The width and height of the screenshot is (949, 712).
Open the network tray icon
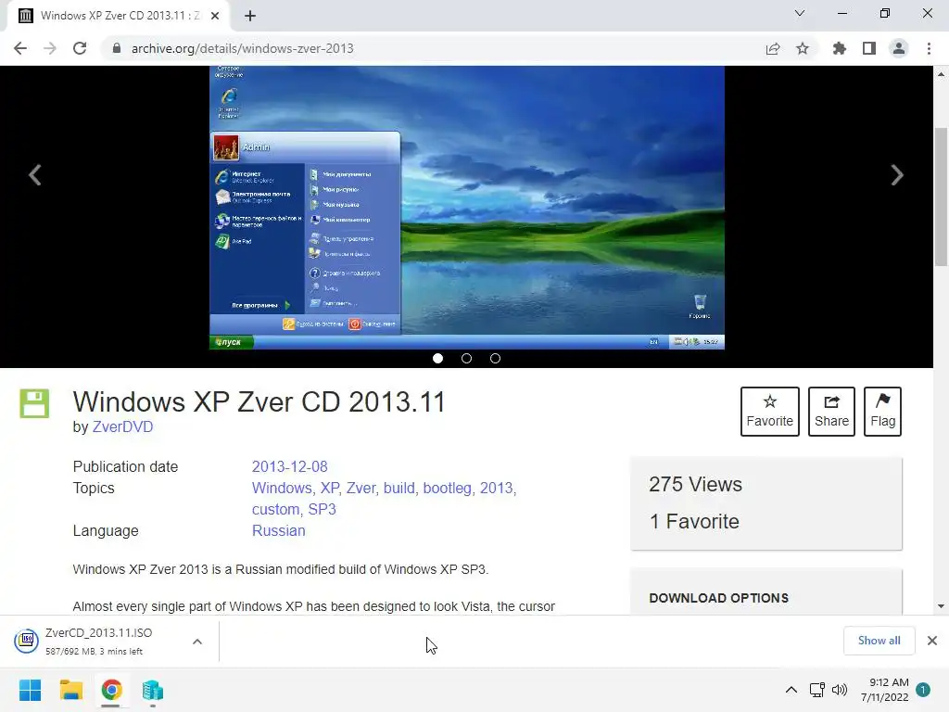pyautogui.click(x=817, y=690)
